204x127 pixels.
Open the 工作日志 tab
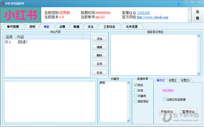[x=109, y=27]
